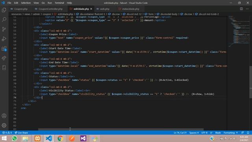Click the horizontal scrollbar of the editor

[x=121, y=129]
